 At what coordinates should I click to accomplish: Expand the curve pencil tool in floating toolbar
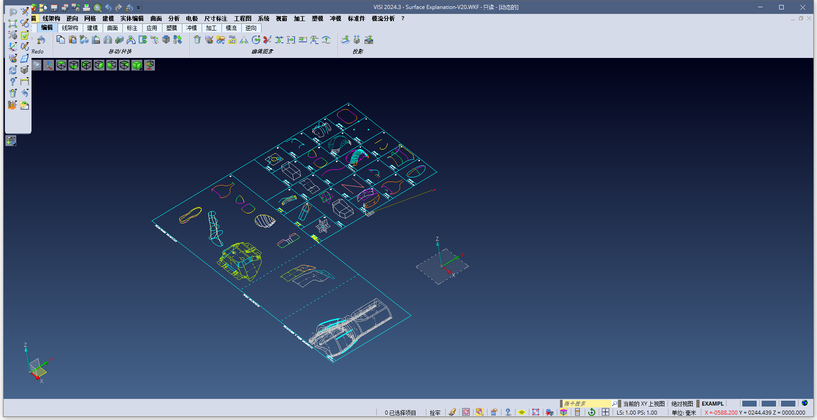[25, 47]
